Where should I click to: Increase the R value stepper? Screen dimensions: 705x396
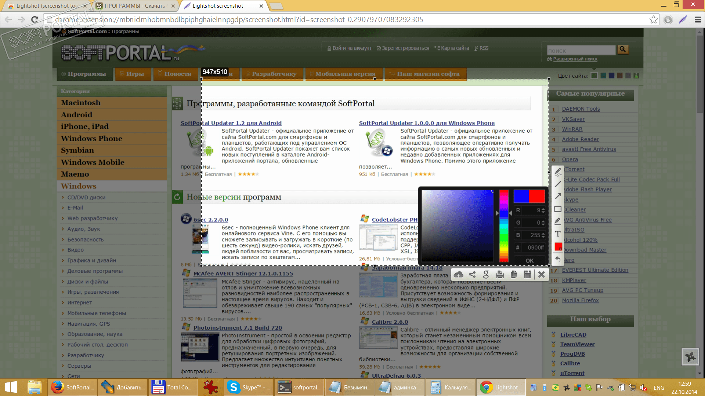pyautogui.click(x=543, y=209)
